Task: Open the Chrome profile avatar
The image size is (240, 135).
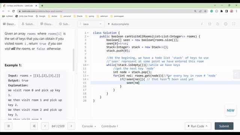Action: [x=232, y=11]
